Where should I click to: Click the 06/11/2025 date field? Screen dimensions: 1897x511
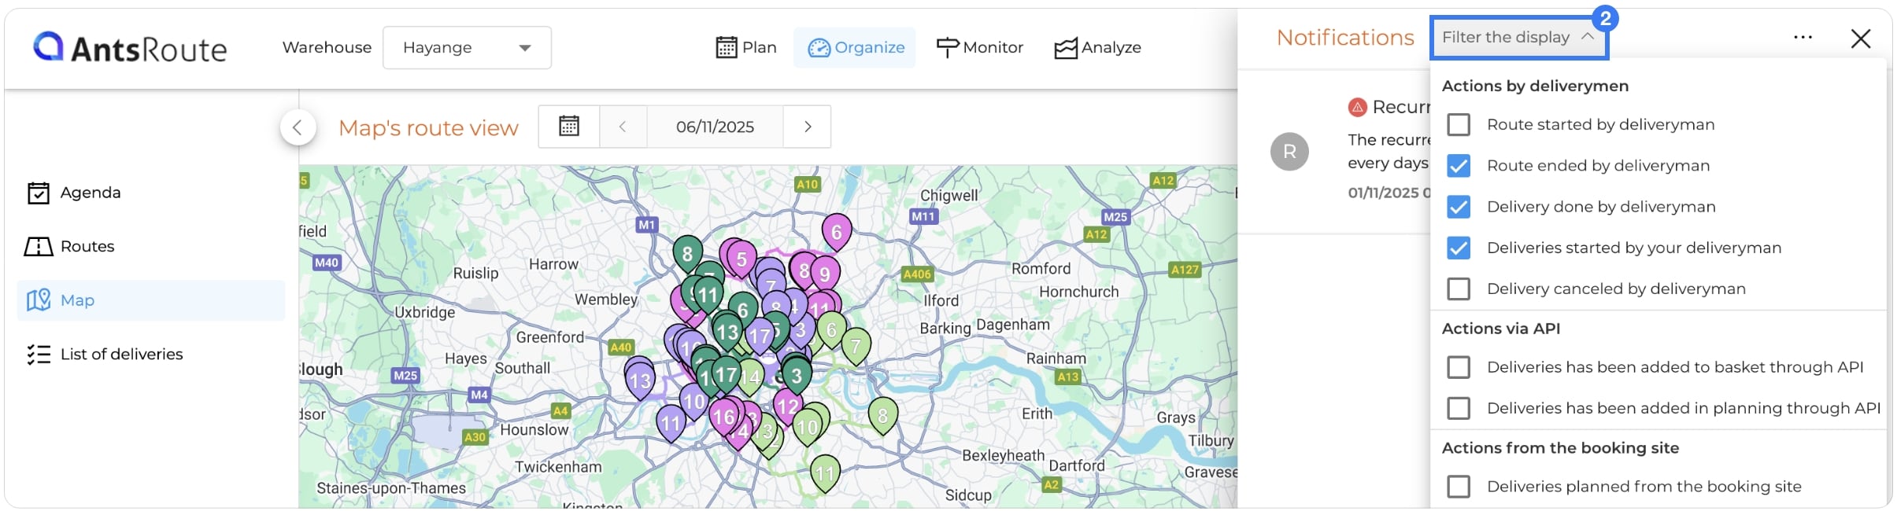(715, 127)
